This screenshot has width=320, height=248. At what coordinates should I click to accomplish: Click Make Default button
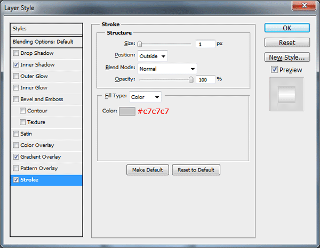tap(148, 170)
